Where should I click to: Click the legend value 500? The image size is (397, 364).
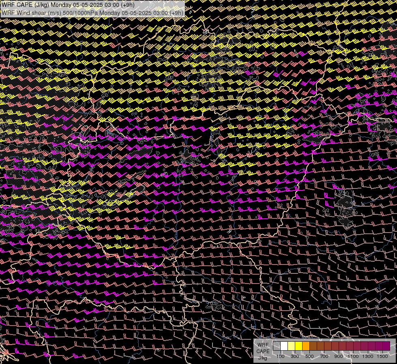(x=309, y=356)
